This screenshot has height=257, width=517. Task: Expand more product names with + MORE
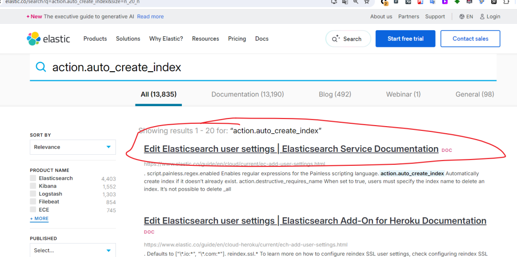click(x=39, y=218)
